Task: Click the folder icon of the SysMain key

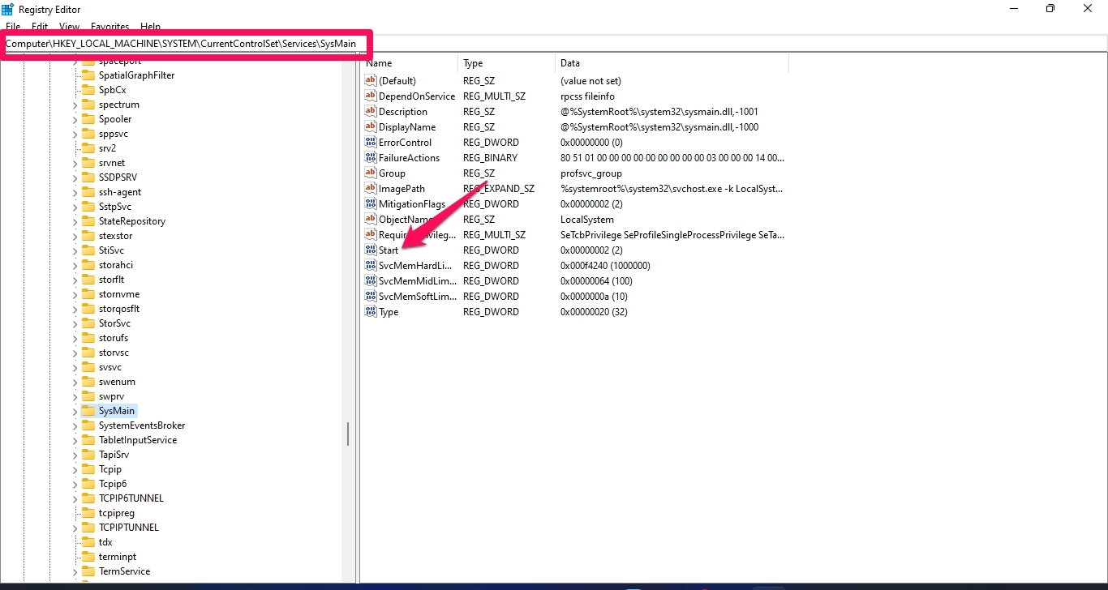Action: [x=89, y=410]
